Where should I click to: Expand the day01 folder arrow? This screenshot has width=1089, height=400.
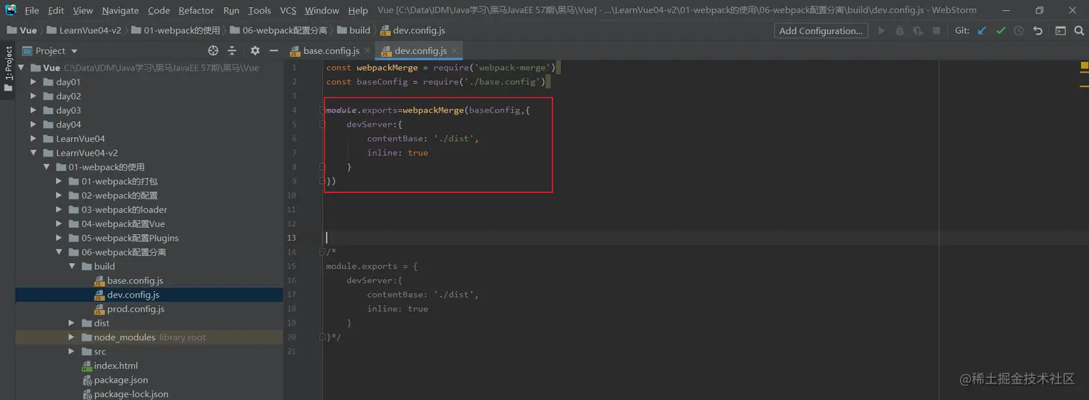pos(33,82)
